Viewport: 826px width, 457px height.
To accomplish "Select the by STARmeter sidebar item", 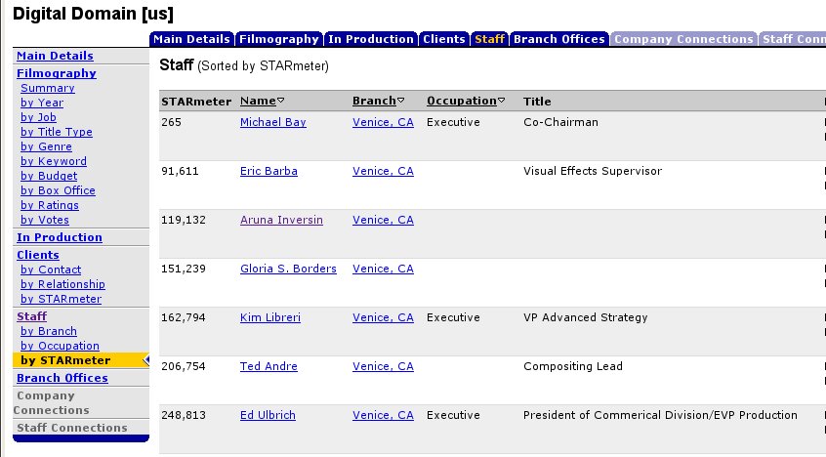I will tap(65, 360).
